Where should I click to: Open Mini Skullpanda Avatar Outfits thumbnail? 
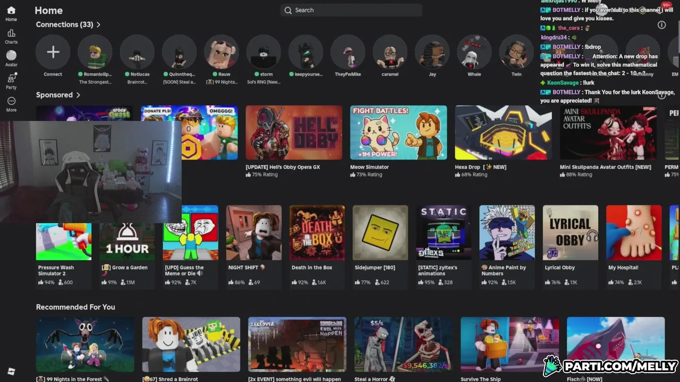click(x=608, y=133)
